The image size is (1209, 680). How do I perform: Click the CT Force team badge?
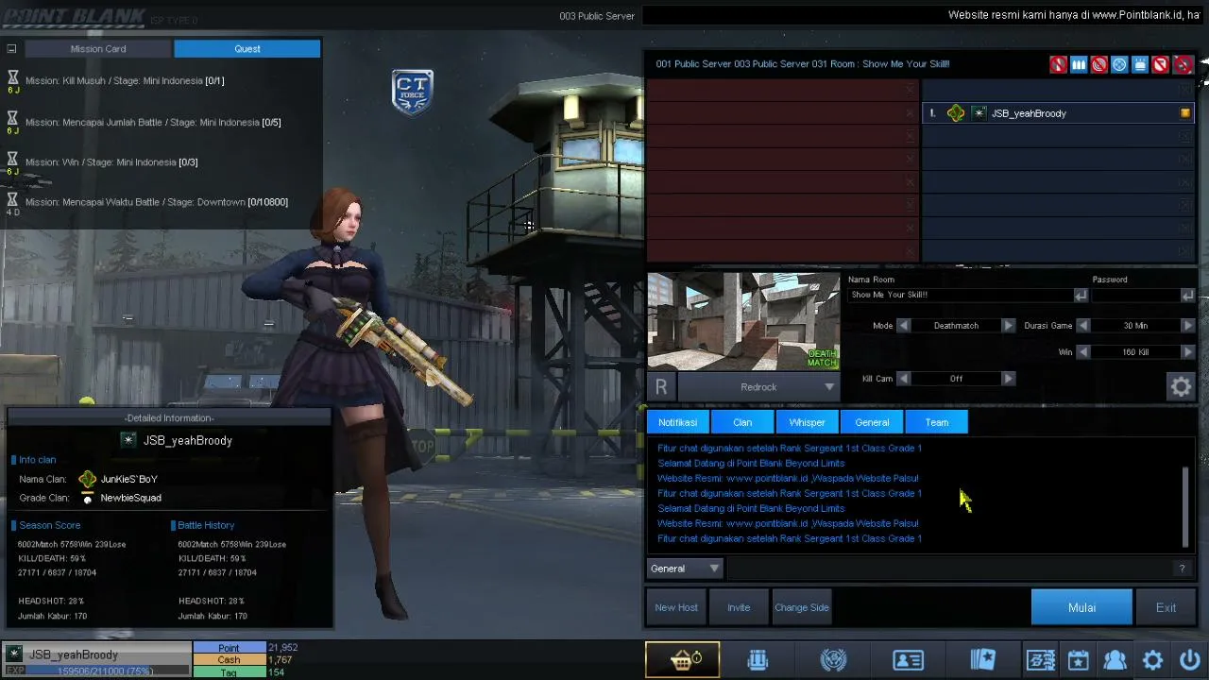click(413, 92)
